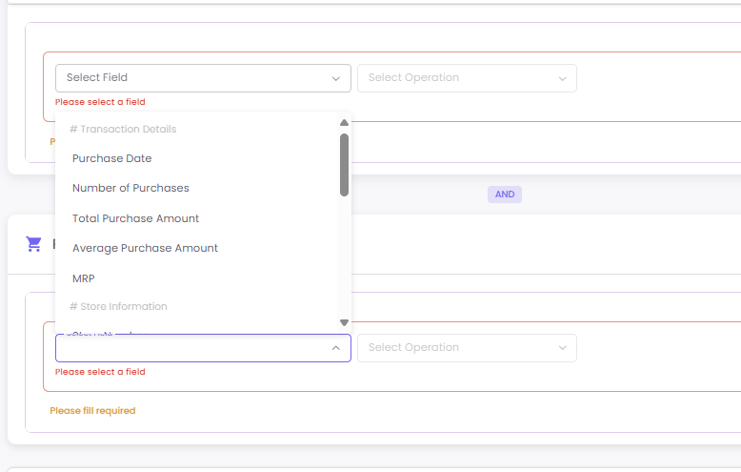Expand the lower Select Operation dropdown
The width and height of the screenshot is (741, 472).
coord(467,348)
